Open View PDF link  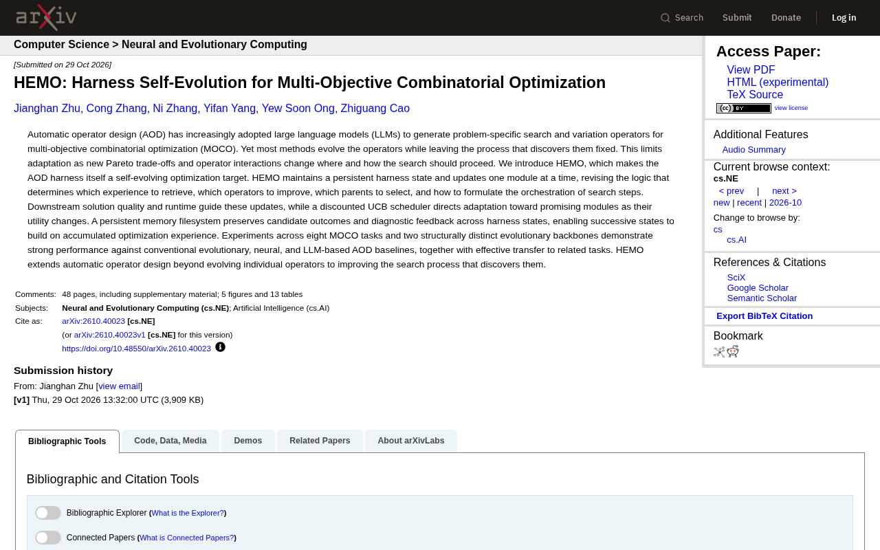(751, 70)
